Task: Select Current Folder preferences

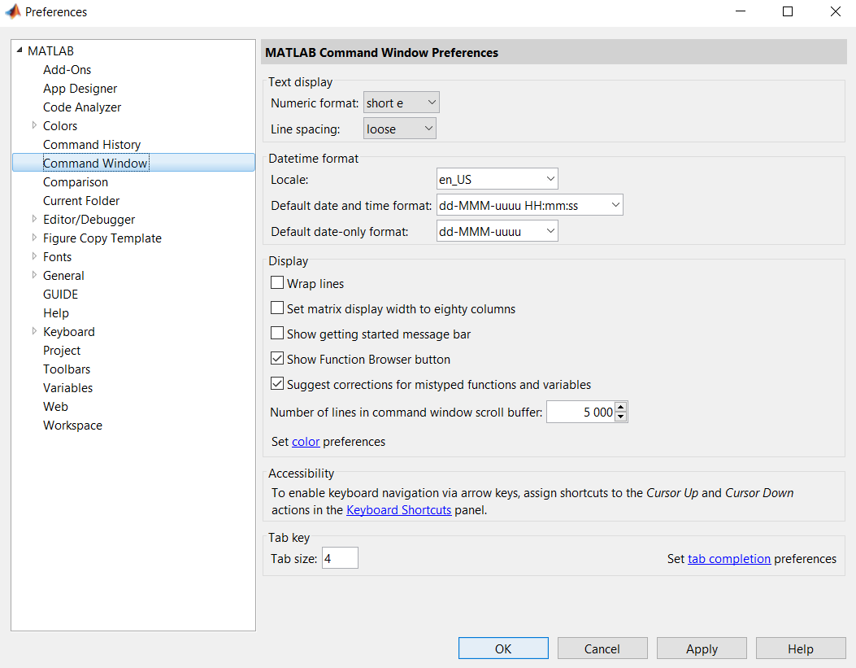Action: (81, 200)
